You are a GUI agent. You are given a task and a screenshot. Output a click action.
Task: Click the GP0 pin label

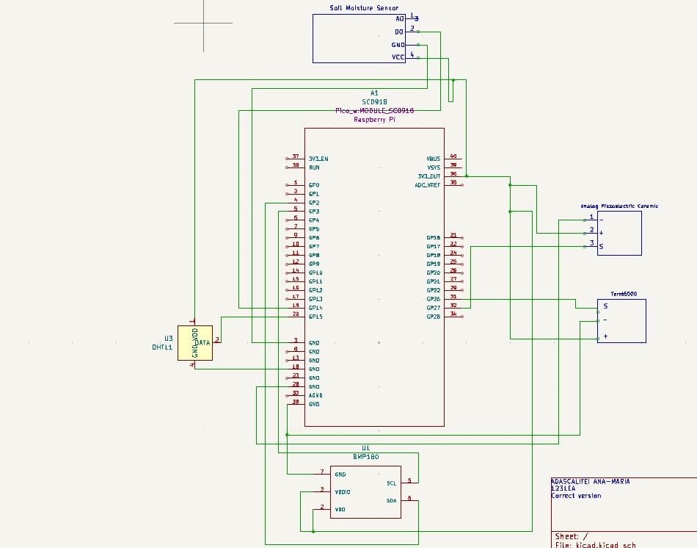pos(314,185)
